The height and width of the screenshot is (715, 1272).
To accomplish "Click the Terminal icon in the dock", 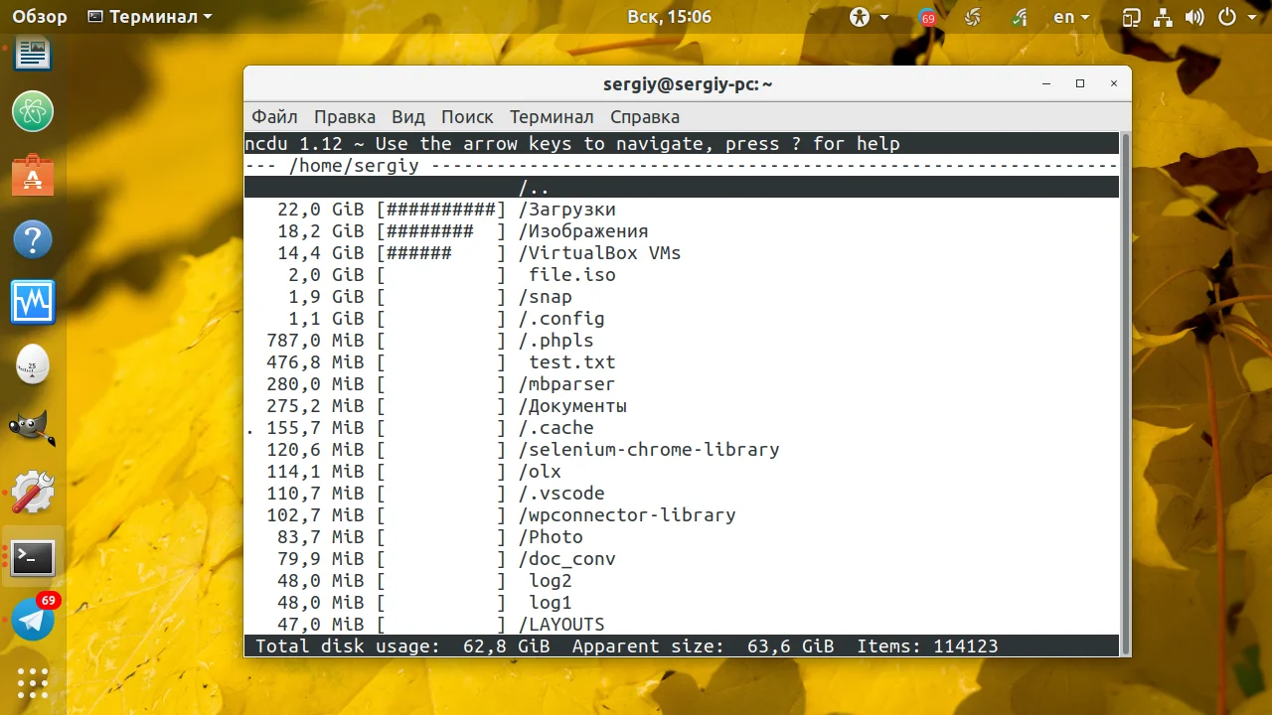I will click(33, 558).
